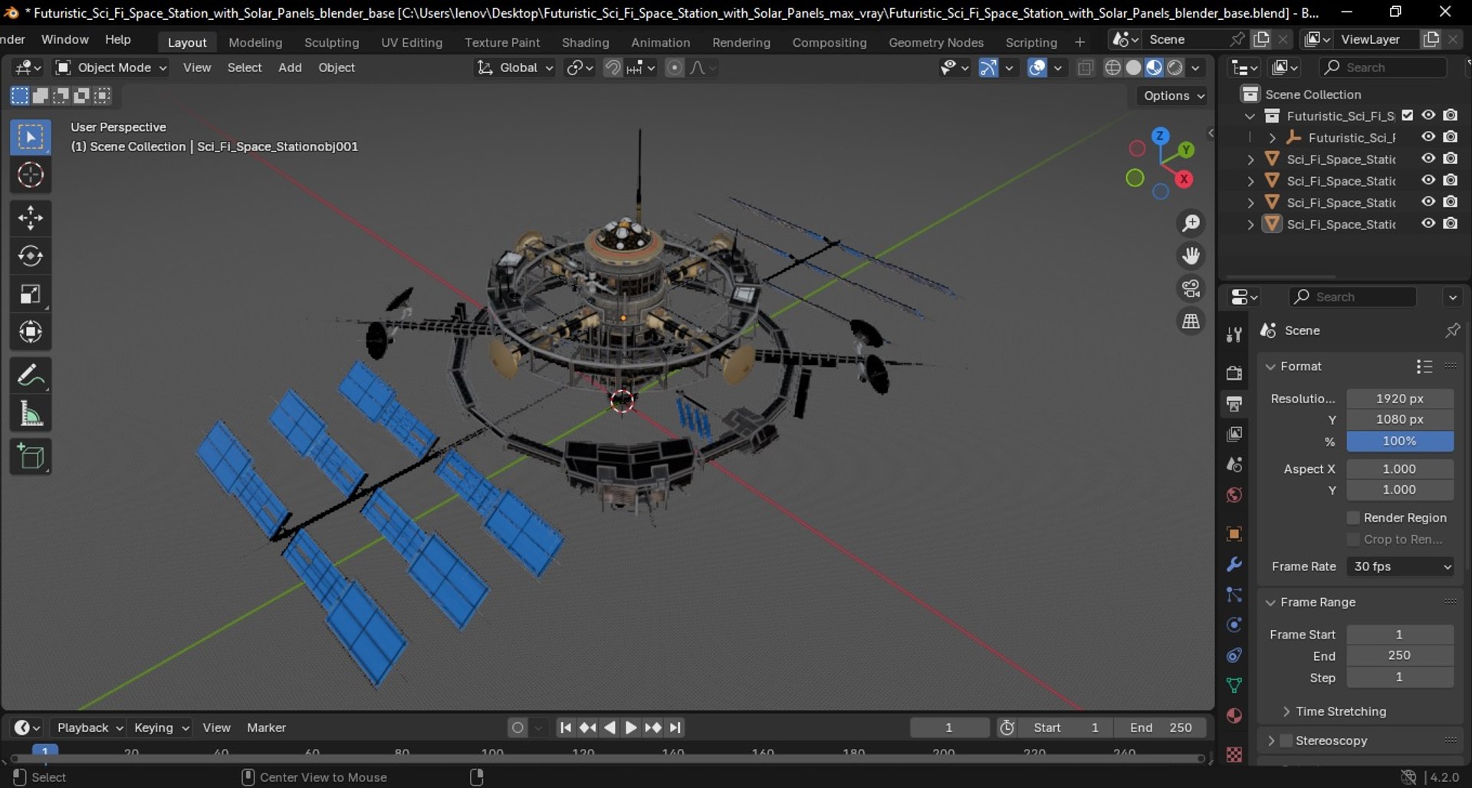Toggle auto keying record button
Screen dimensions: 1472x788
[x=518, y=727]
